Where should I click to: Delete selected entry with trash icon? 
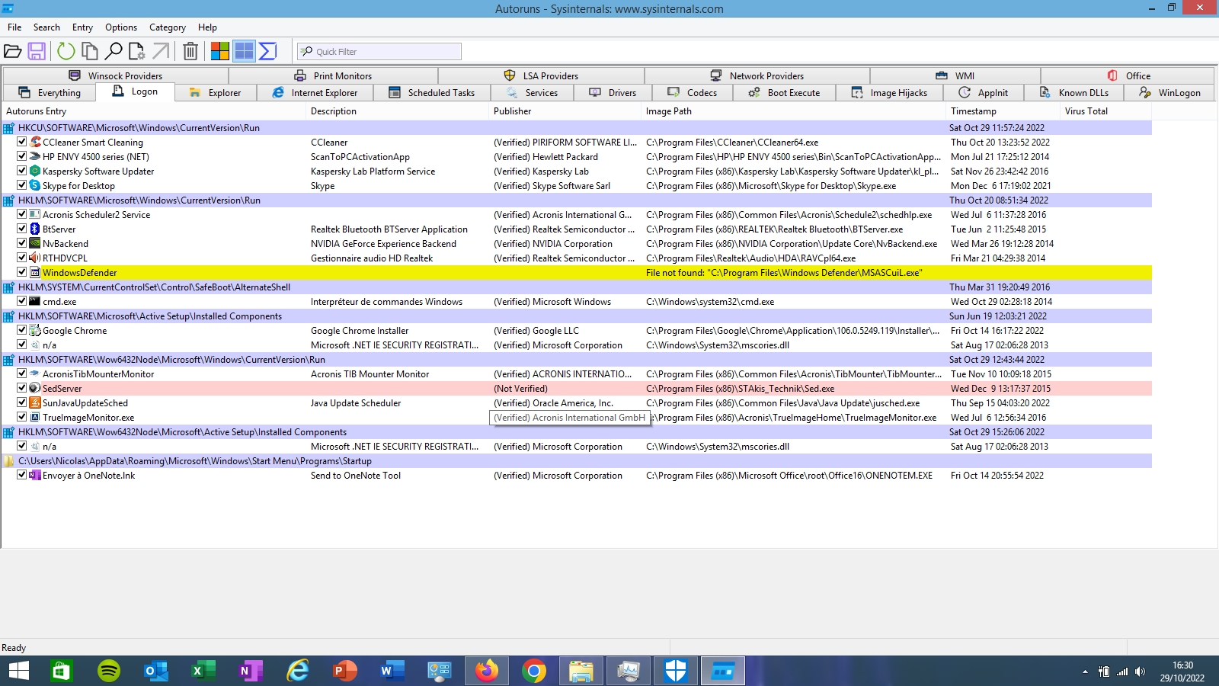click(x=190, y=51)
